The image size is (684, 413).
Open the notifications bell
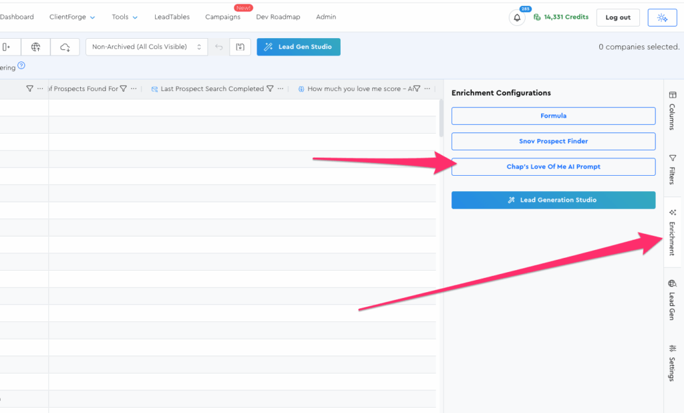(x=517, y=18)
